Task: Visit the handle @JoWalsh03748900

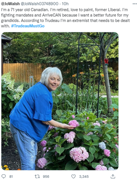Action: coord(40,4)
